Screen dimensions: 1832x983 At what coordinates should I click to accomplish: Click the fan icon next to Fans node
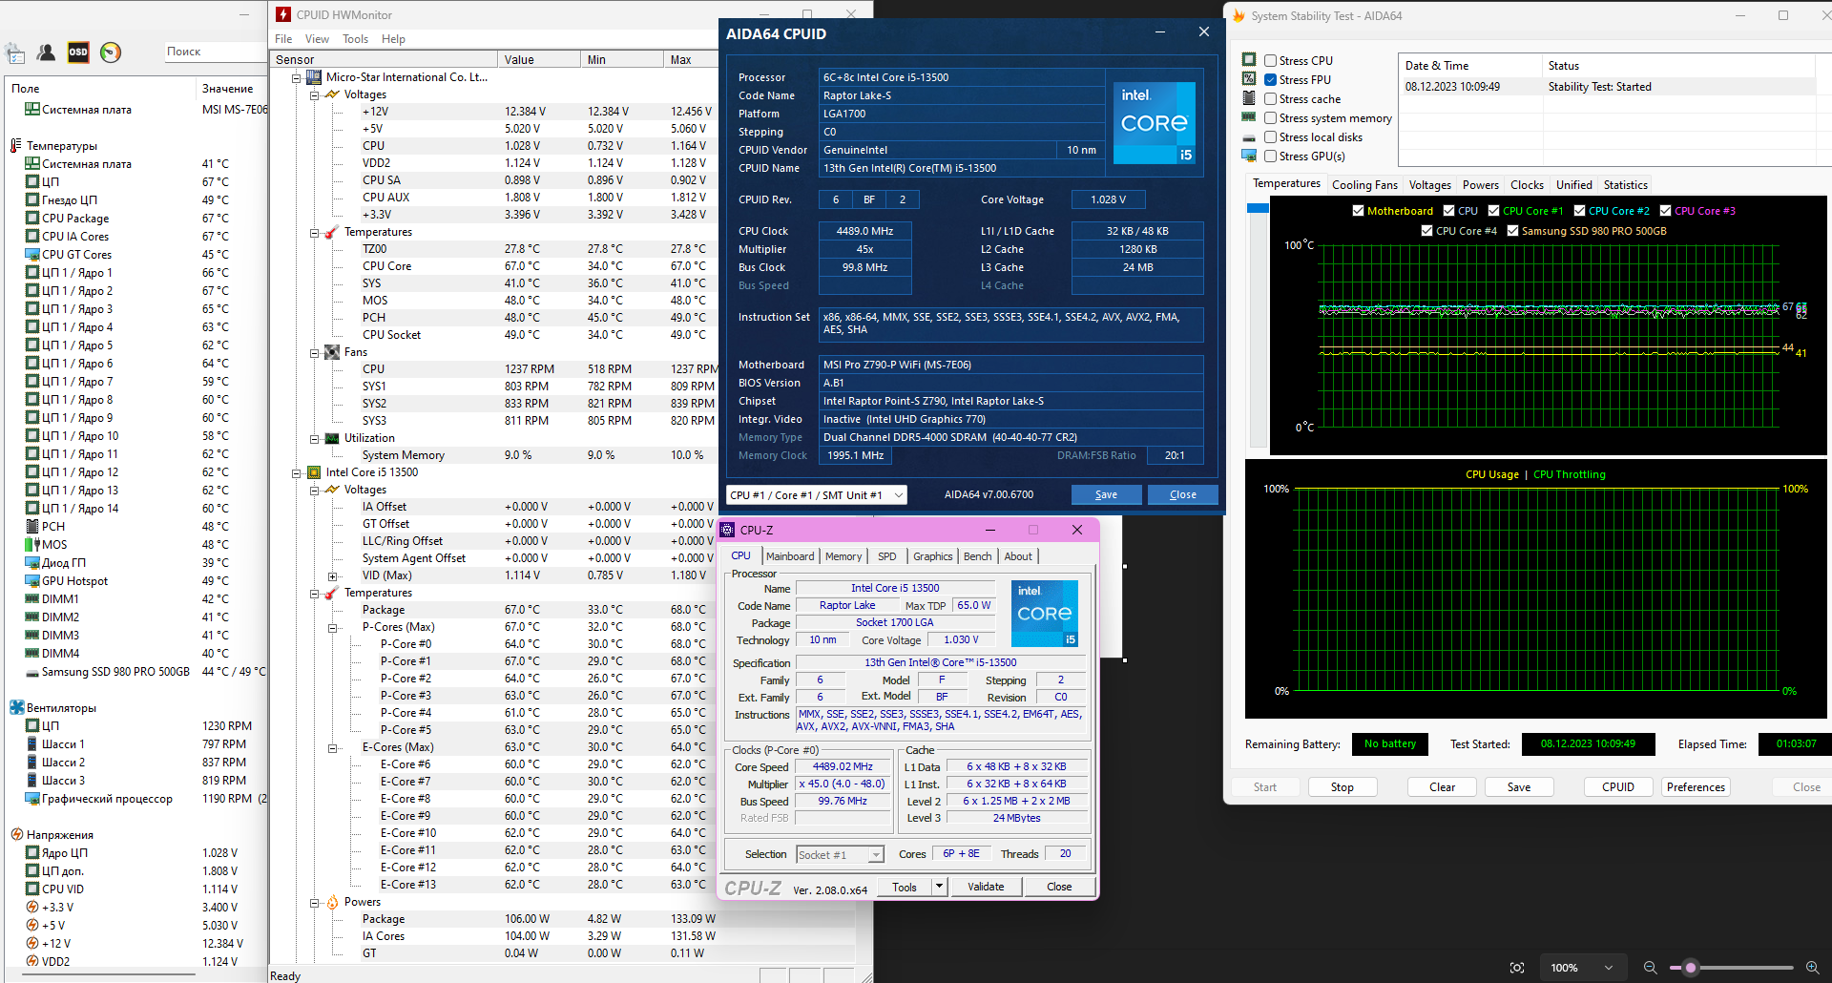pos(331,352)
